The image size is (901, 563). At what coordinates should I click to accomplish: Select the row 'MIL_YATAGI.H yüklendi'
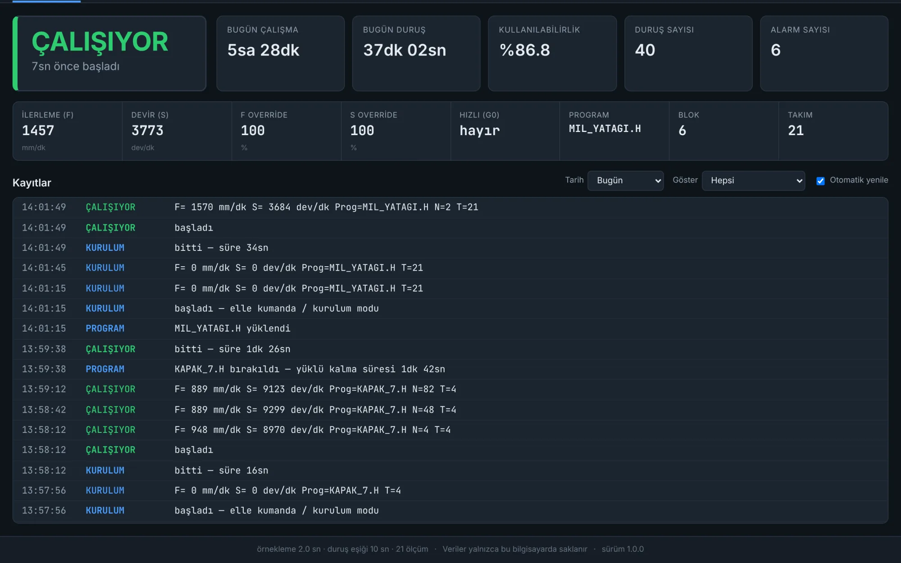coord(450,329)
